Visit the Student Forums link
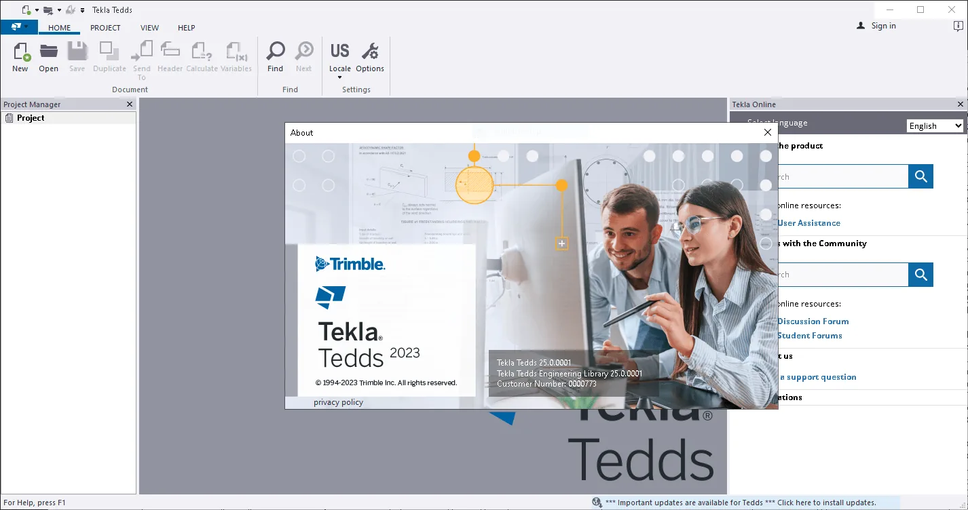 pyautogui.click(x=810, y=335)
